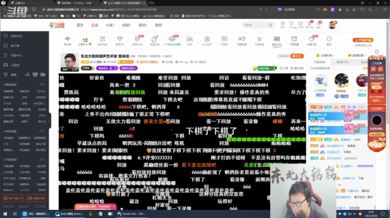This screenshot has height=218, width=390.
Task: Expand all in the second sidebar game category
Action: click(x=42, y=131)
